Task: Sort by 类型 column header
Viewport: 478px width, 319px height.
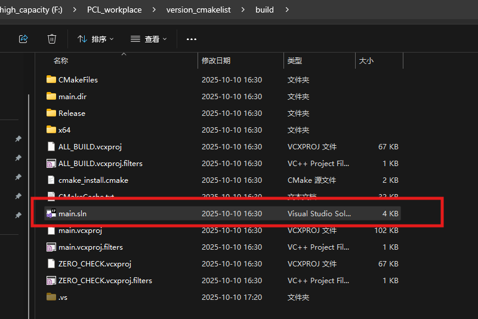Action: click(x=295, y=61)
